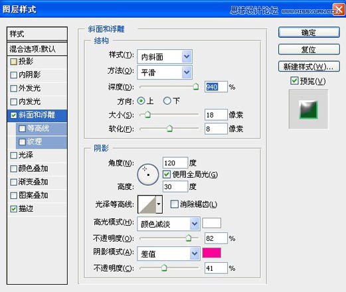Enable the 图案叠加 pattern overlay checkbox
Viewport: 346px width, 292px height.
(14, 196)
